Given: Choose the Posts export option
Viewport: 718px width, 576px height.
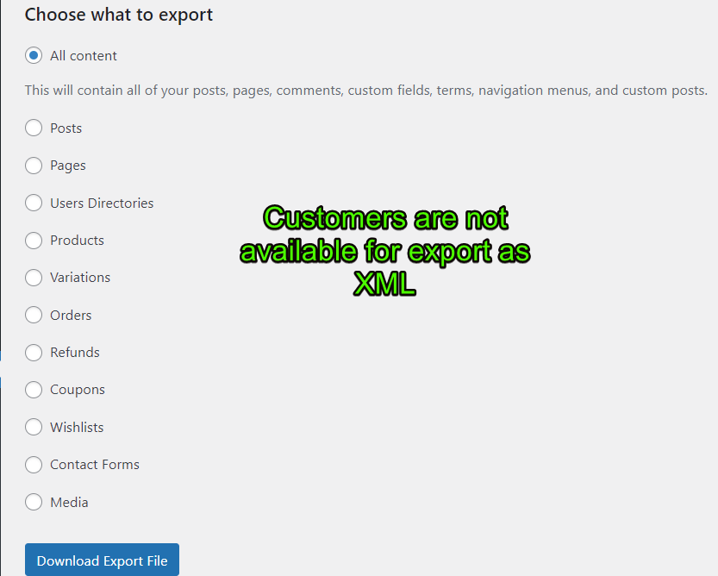Looking at the screenshot, I should click(x=34, y=128).
